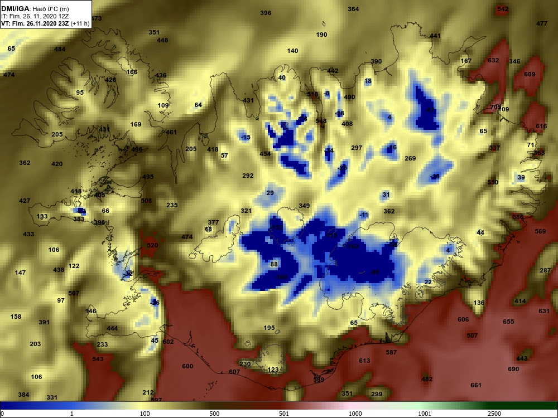This screenshot has width=558, height=418.
Task: Click the map value 482
Action: coord(427,379)
